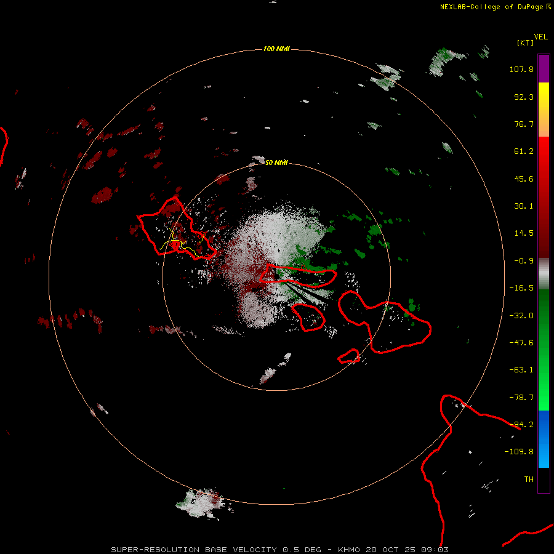554x554 pixels.
Task: Click the 92.3 legend value
Action: tap(524, 97)
